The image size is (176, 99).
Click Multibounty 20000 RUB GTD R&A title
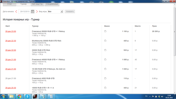pos(47,41)
